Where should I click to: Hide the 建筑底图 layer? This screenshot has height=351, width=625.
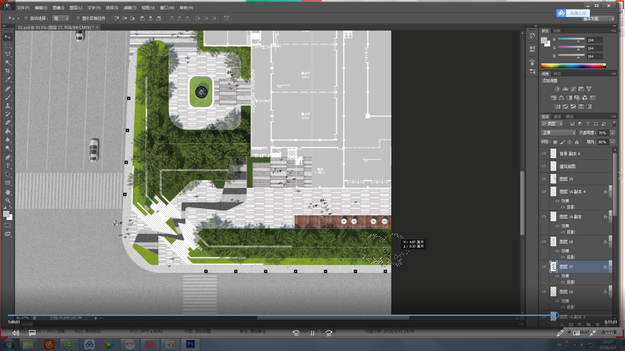click(x=544, y=166)
